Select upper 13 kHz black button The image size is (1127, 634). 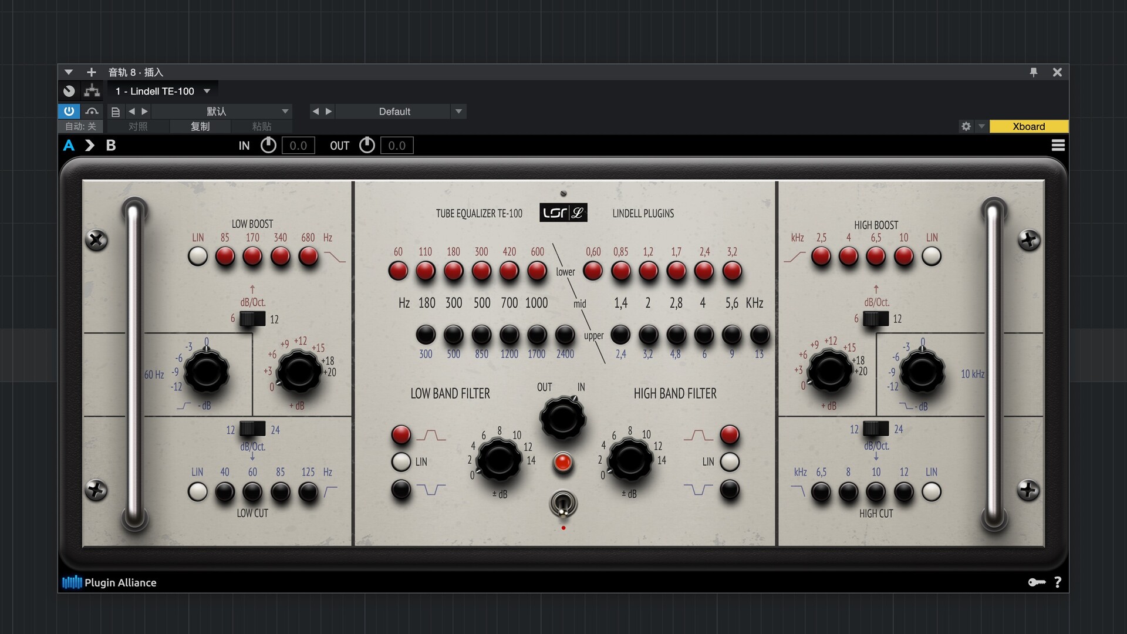tap(760, 335)
